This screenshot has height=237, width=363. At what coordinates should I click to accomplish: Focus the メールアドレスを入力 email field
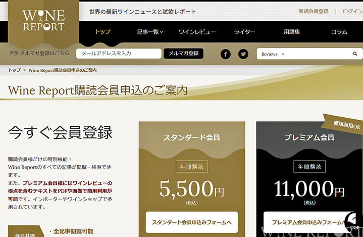[118, 53]
